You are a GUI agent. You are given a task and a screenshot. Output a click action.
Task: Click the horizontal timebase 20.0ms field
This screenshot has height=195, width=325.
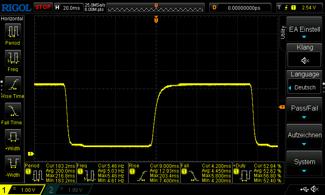(73, 7)
